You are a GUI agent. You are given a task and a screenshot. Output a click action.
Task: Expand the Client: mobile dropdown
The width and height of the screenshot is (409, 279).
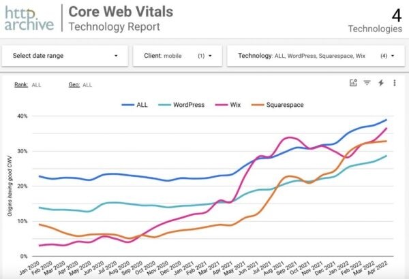point(178,55)
